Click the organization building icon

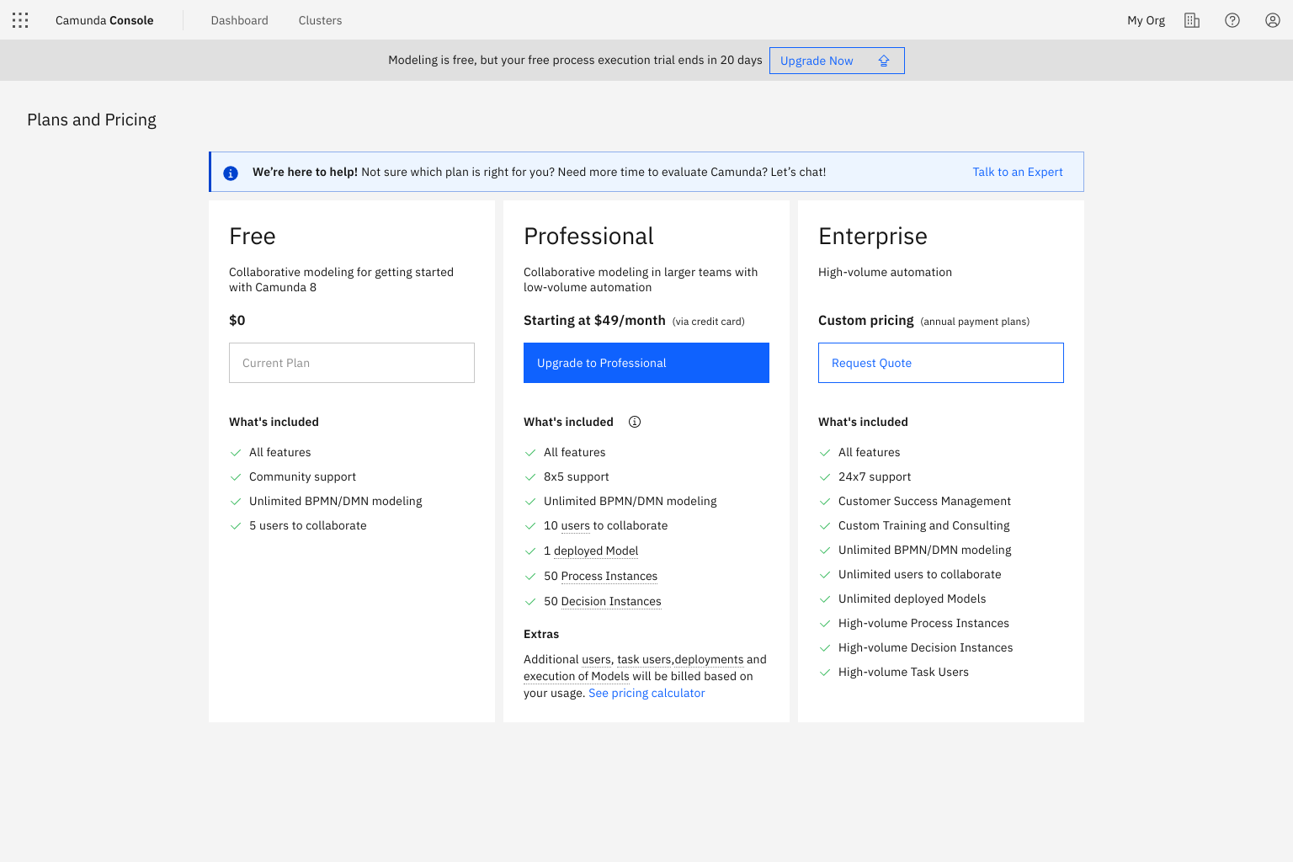pyautogui.click(x=1192, y=20)
